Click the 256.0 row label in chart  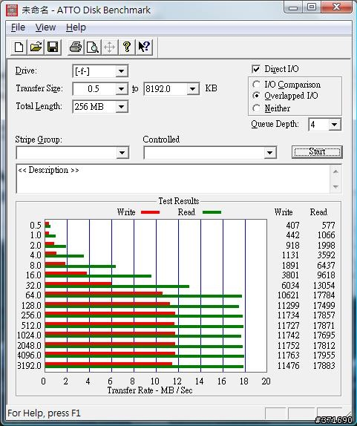(x=31, y=315)
